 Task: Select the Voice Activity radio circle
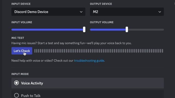pyautogui.click(x=16, y=83)
